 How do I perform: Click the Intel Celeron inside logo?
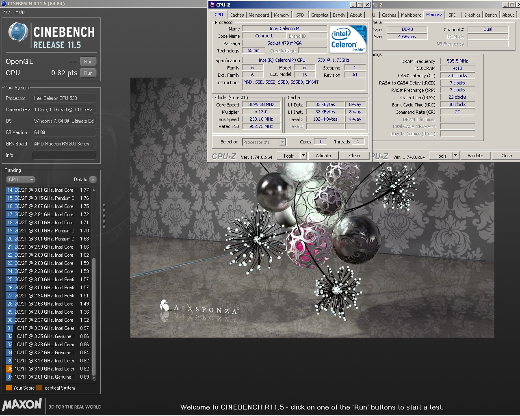[347, 39]
